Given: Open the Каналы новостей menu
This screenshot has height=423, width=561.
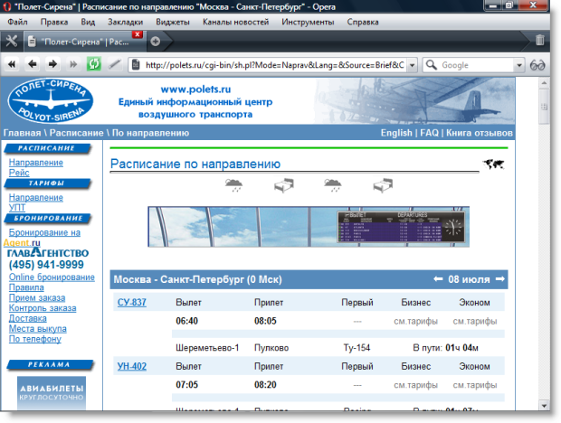Looking at the screenshot, I should 235,23.
